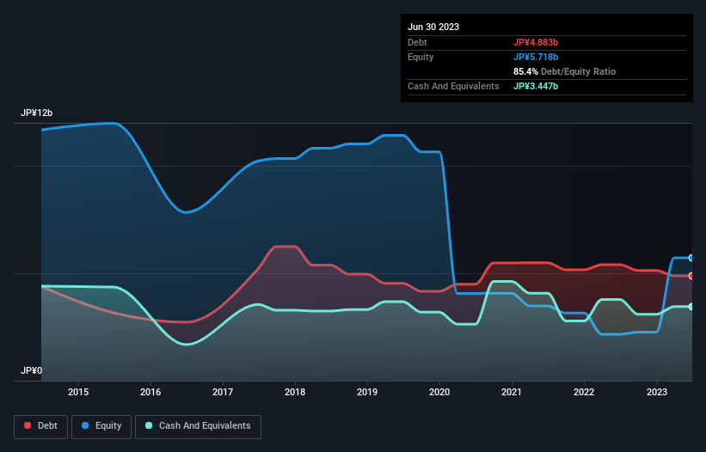Click the 2017 x-axis label
Viewport: 706px width, 452px height.
[223, 392]
